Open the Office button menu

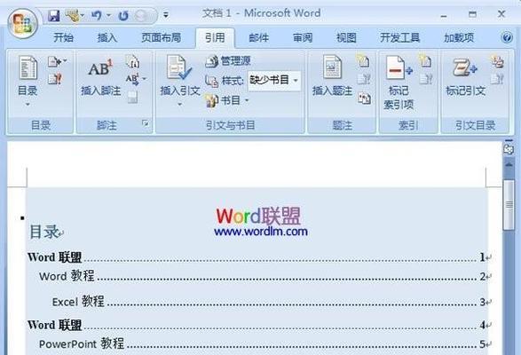tap(22, 24)
